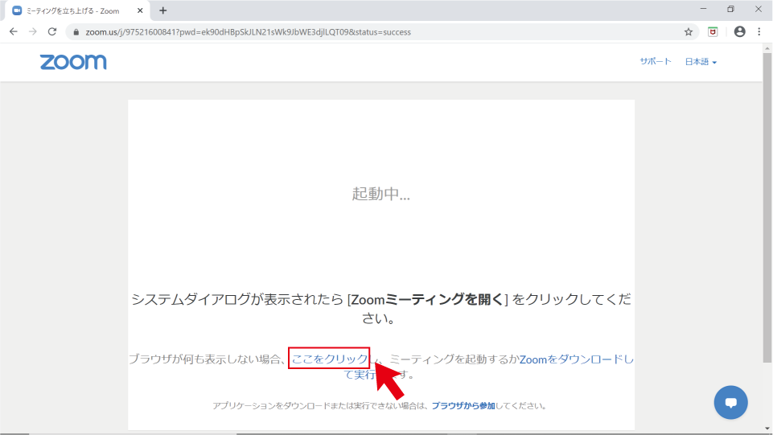
Task: Click the scrollbar up arrow
Action: tap(767, 48)
